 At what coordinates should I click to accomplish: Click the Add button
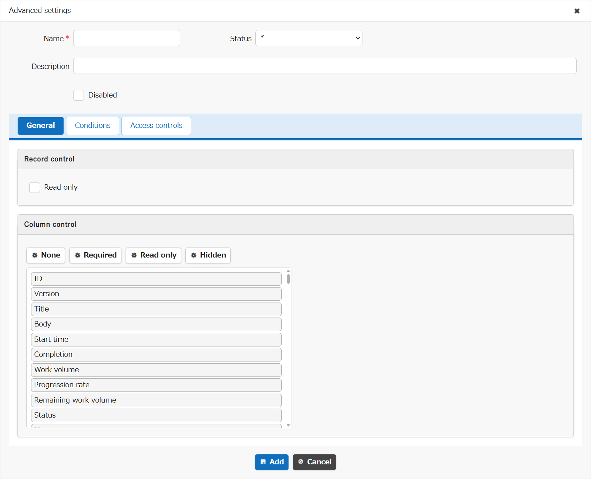(x=272, y=462)
